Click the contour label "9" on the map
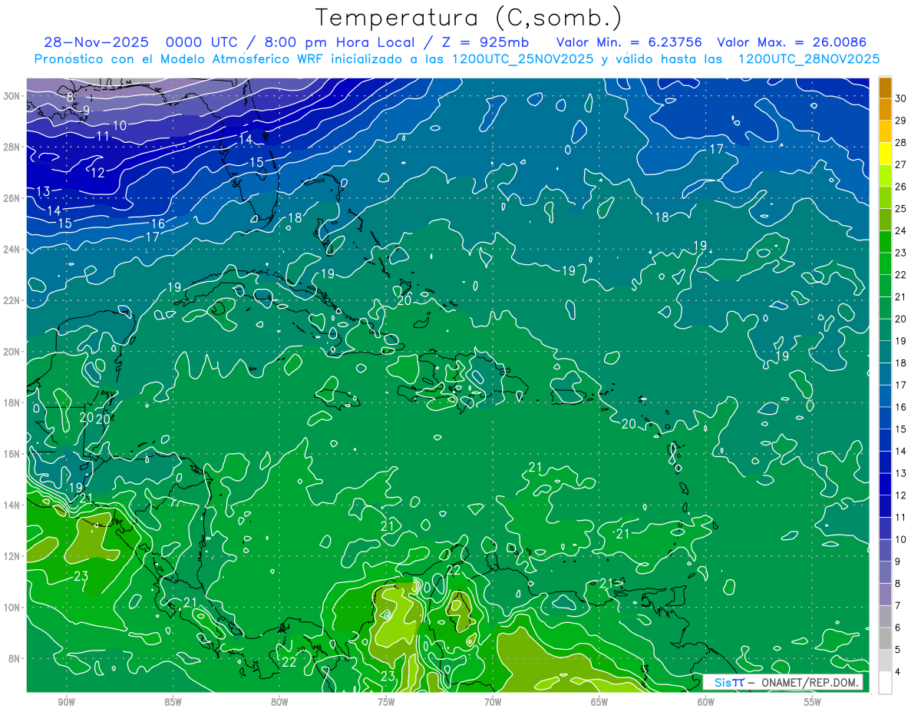The height and width of the screenshot is (712, 921). [87, 111]
